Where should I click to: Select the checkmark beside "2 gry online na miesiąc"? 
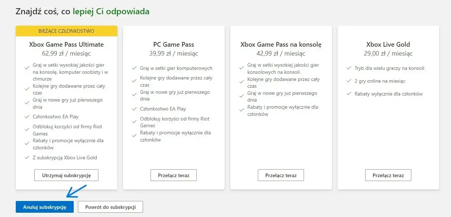point(349,81)
